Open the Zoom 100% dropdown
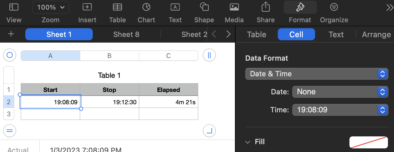394x152 pixels. [x=51, y=7]
